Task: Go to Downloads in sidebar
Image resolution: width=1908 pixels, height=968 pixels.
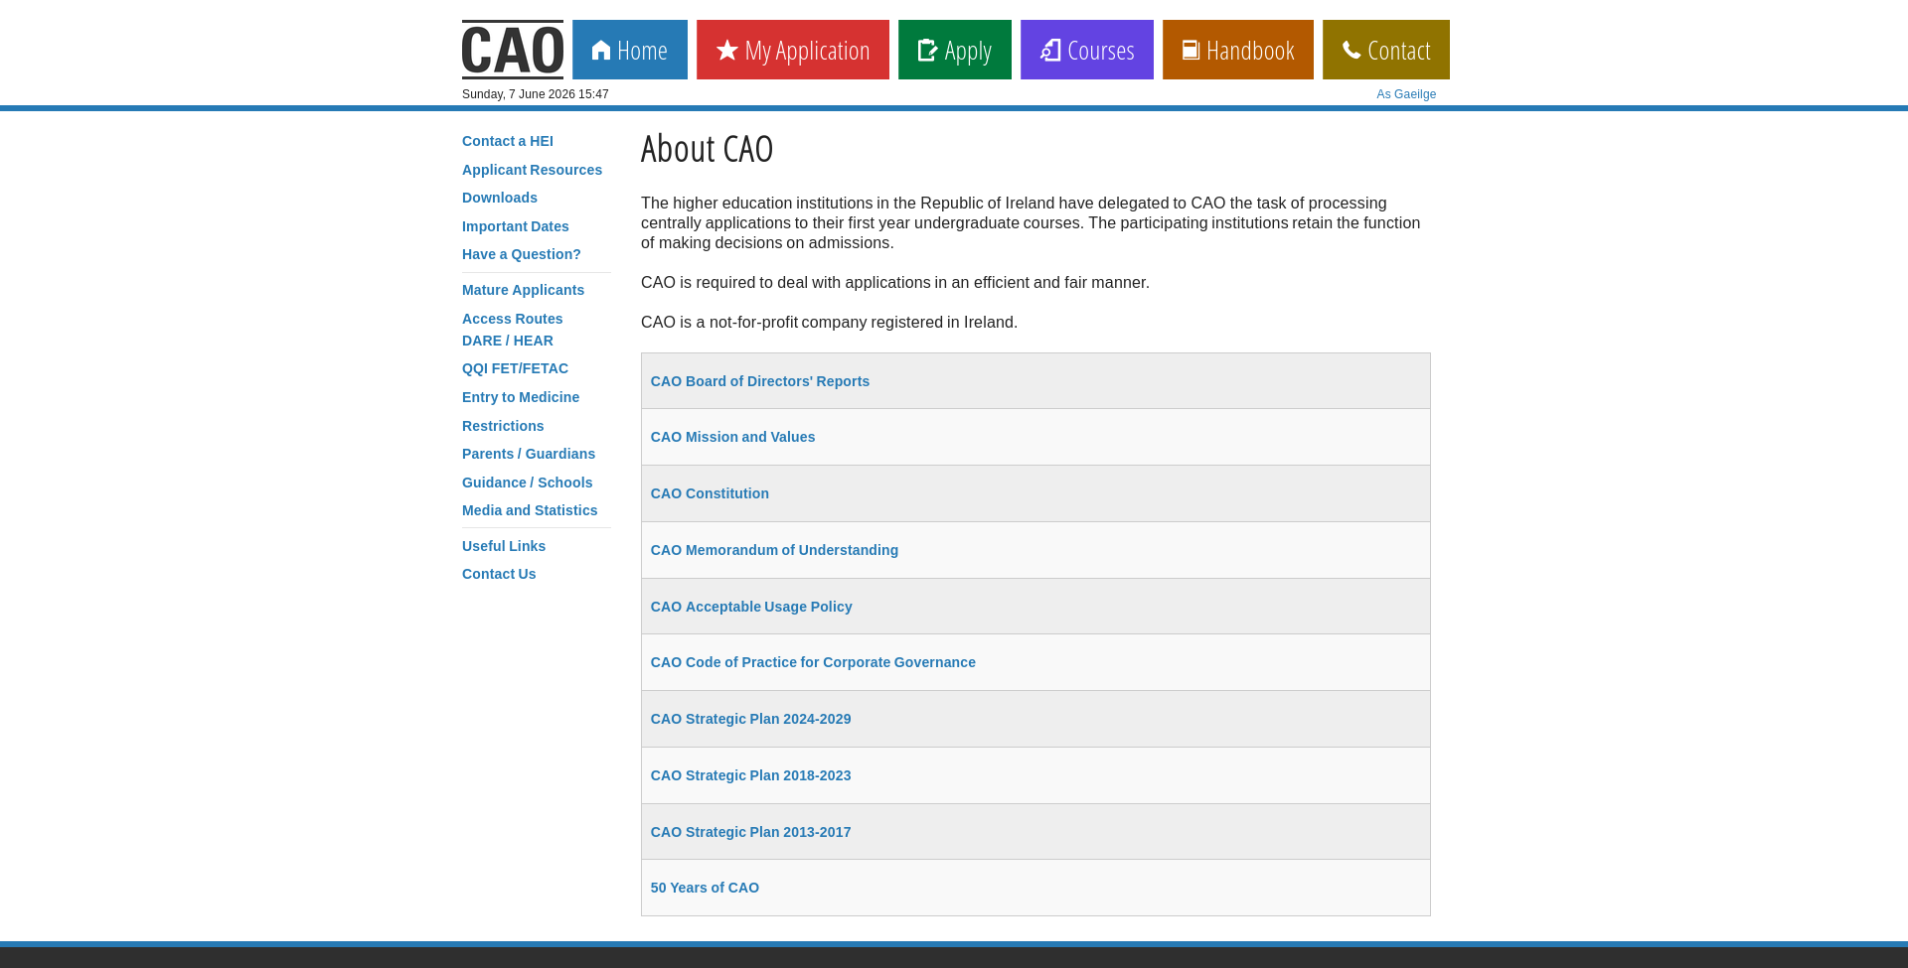Action: (500, 198)
